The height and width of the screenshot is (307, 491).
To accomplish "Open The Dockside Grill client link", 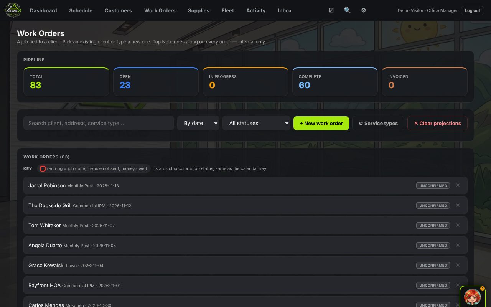I will (x=50, y=205).
